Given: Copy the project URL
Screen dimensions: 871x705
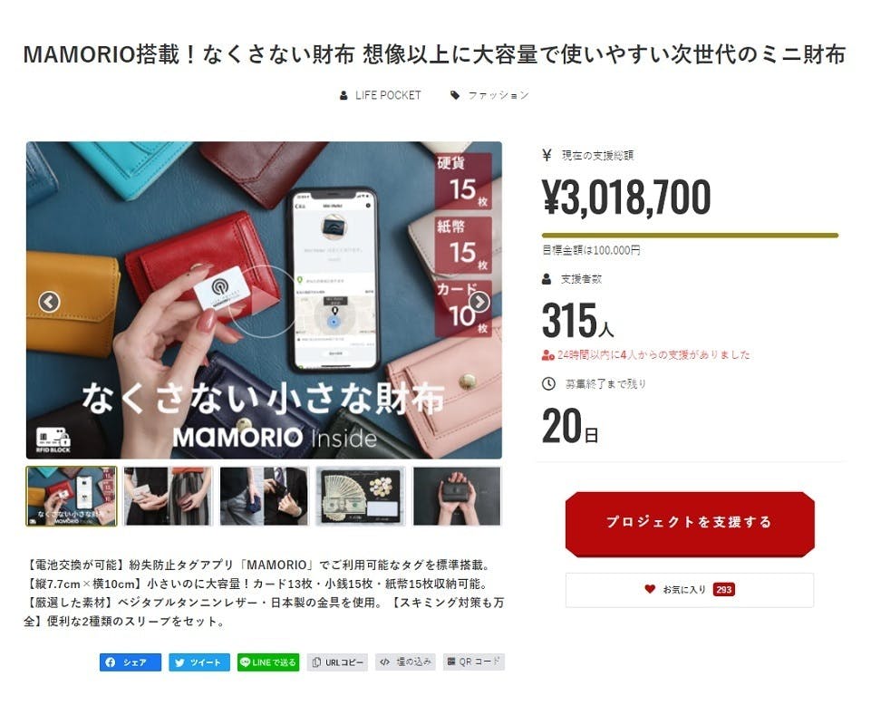Looking at the screenshot, I should [x=337, y=662].
